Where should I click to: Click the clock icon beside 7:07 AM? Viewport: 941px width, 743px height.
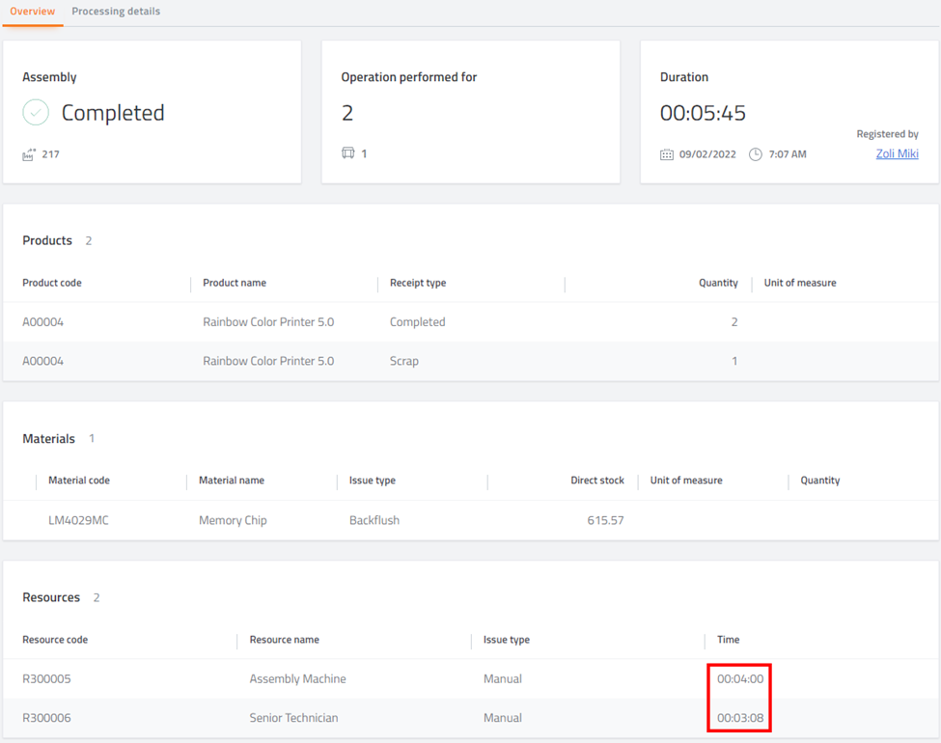pyautogui.click(x=756, y=154)
